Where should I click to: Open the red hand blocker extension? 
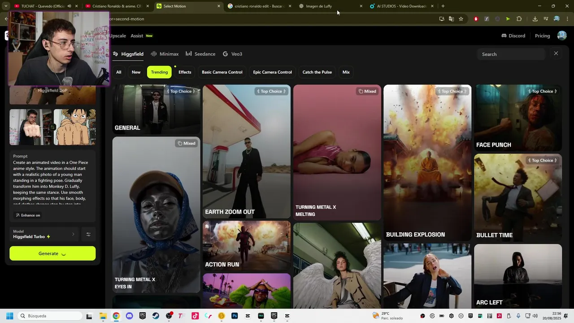[x=476, y=19]
